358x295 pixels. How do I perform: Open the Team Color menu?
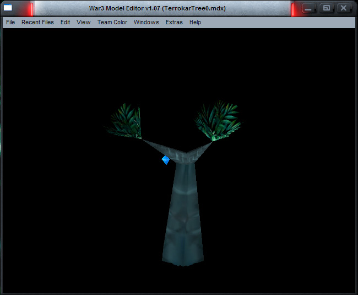coord(112,22)
